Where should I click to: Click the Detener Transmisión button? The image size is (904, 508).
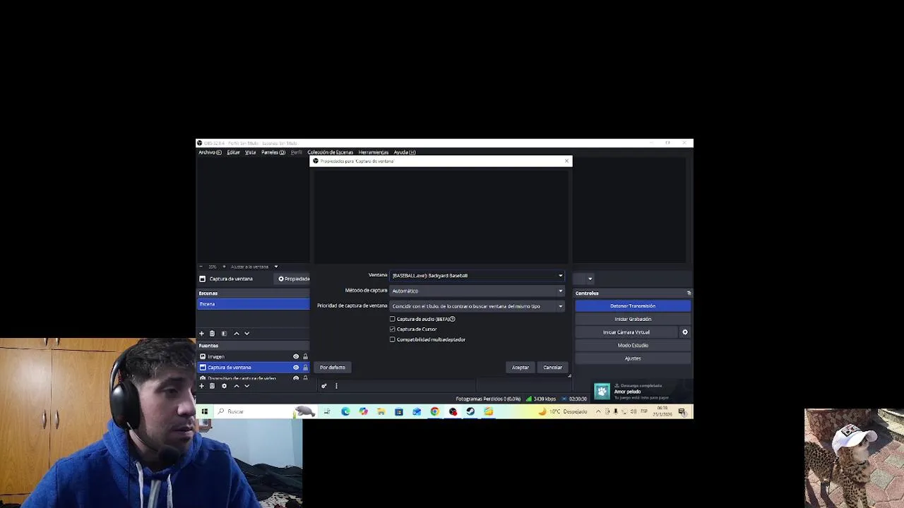633,306
